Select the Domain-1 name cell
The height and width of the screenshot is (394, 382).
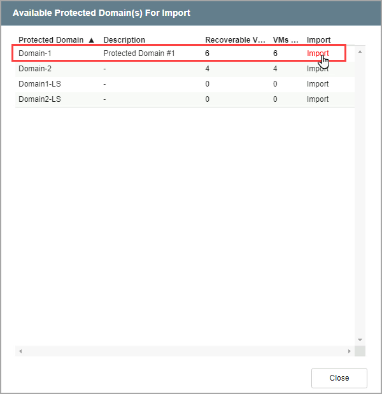click(x=34, y=53)
